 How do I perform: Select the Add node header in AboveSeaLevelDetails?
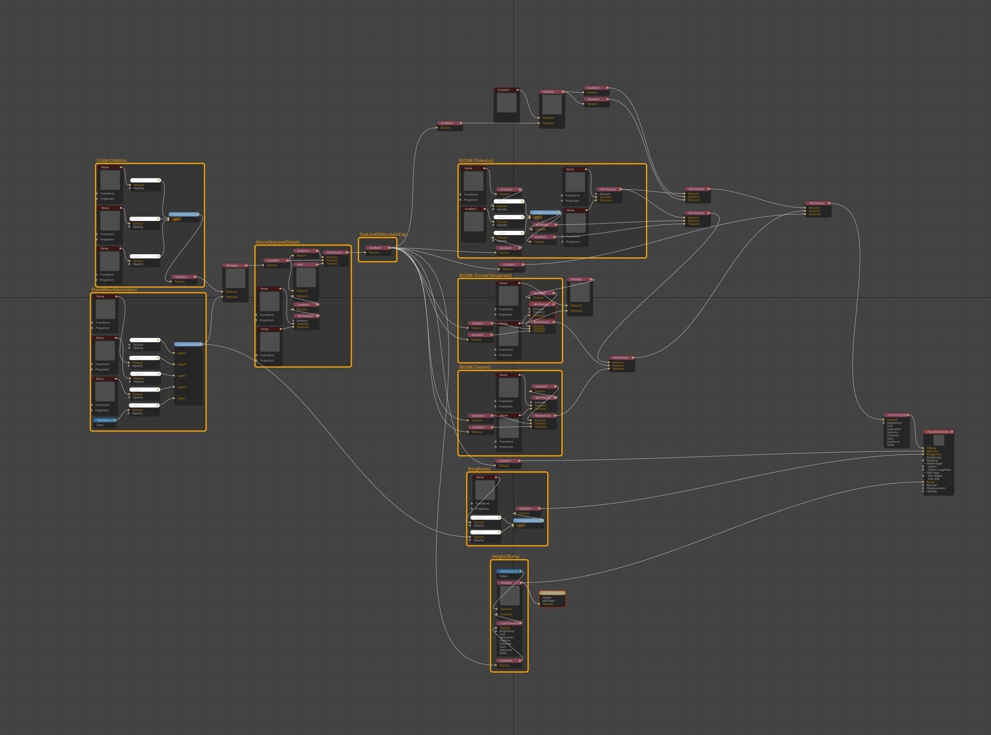tap(305, 265)
